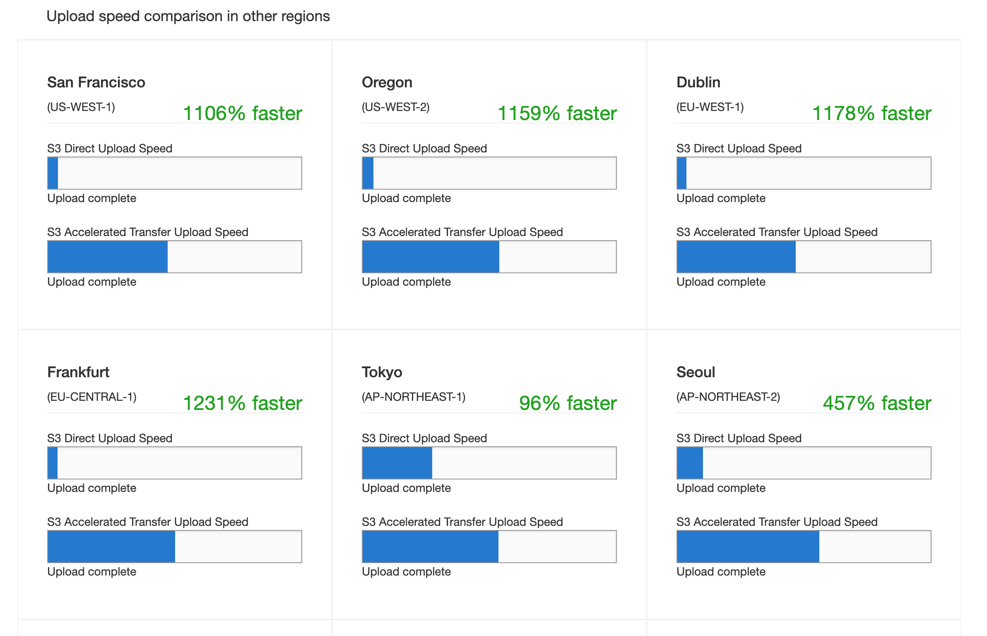
Task: Click Seoul's S3 Direct Upload Speed bar
Action: (x=803, y=463)
